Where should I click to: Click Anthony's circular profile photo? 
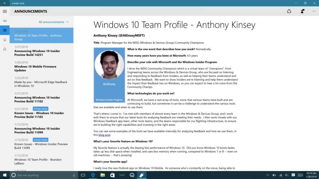click(x=109, y=65)
